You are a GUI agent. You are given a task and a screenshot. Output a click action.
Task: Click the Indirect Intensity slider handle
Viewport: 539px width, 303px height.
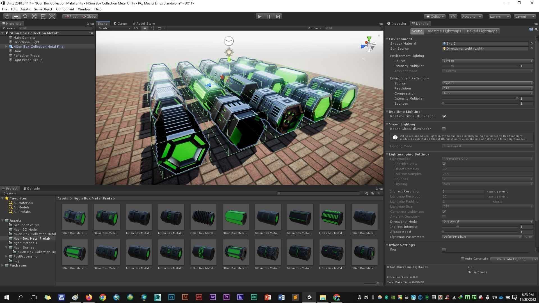tap(458, 227)
